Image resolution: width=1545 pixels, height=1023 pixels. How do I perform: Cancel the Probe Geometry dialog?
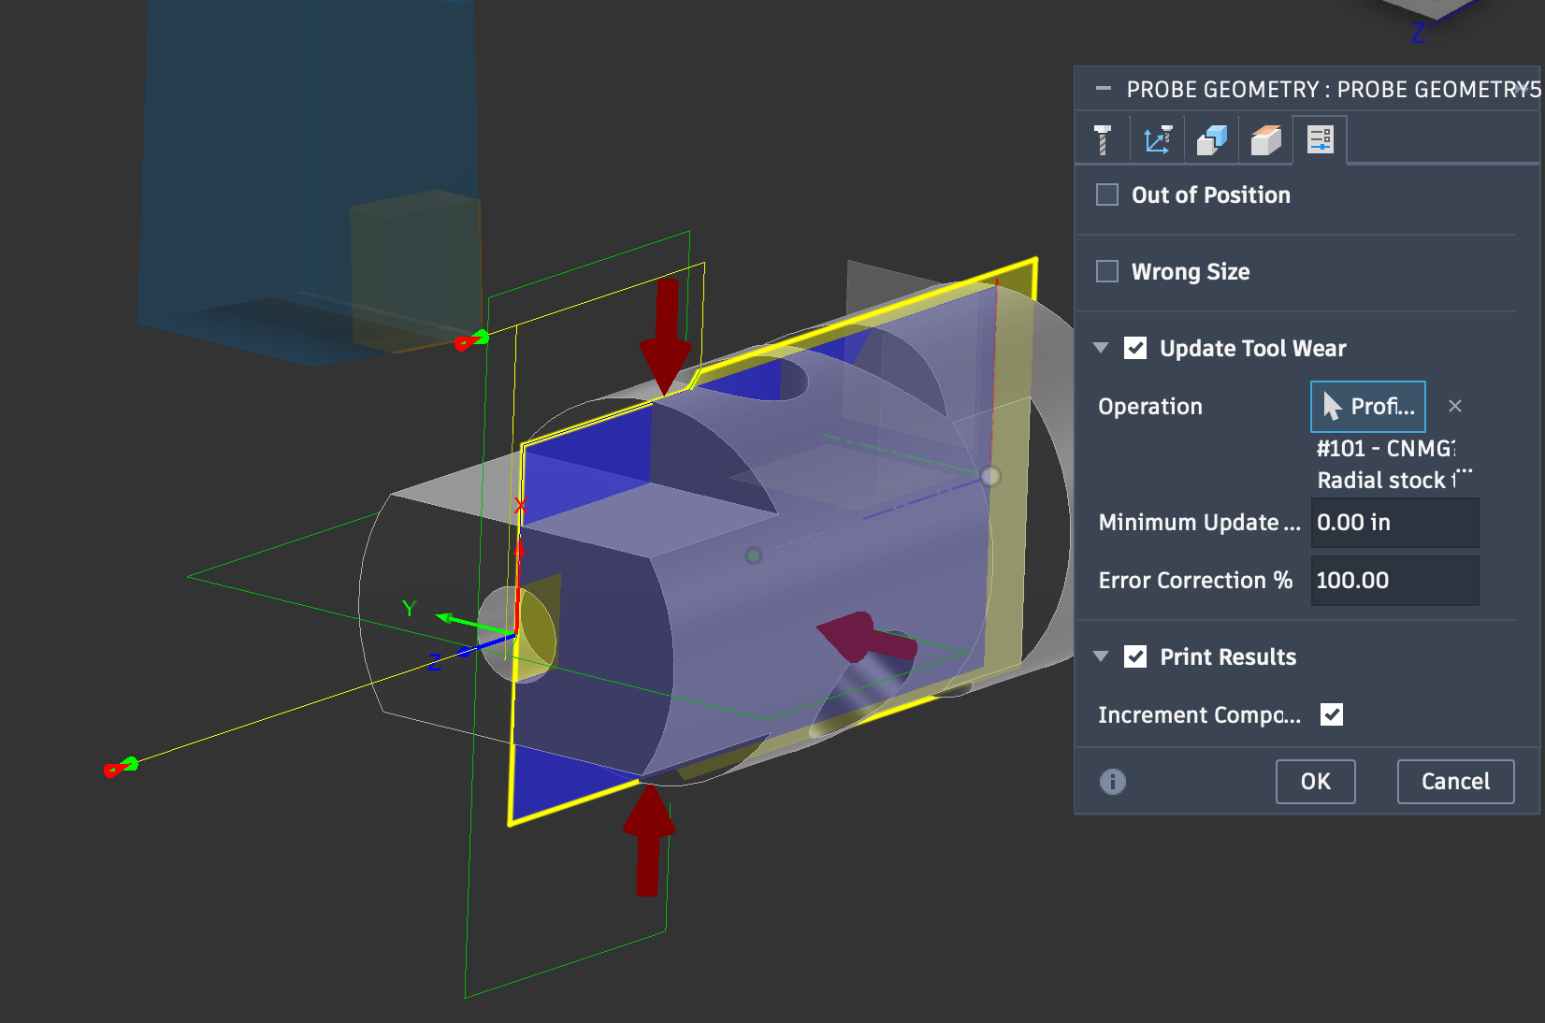click(1455, 782)
